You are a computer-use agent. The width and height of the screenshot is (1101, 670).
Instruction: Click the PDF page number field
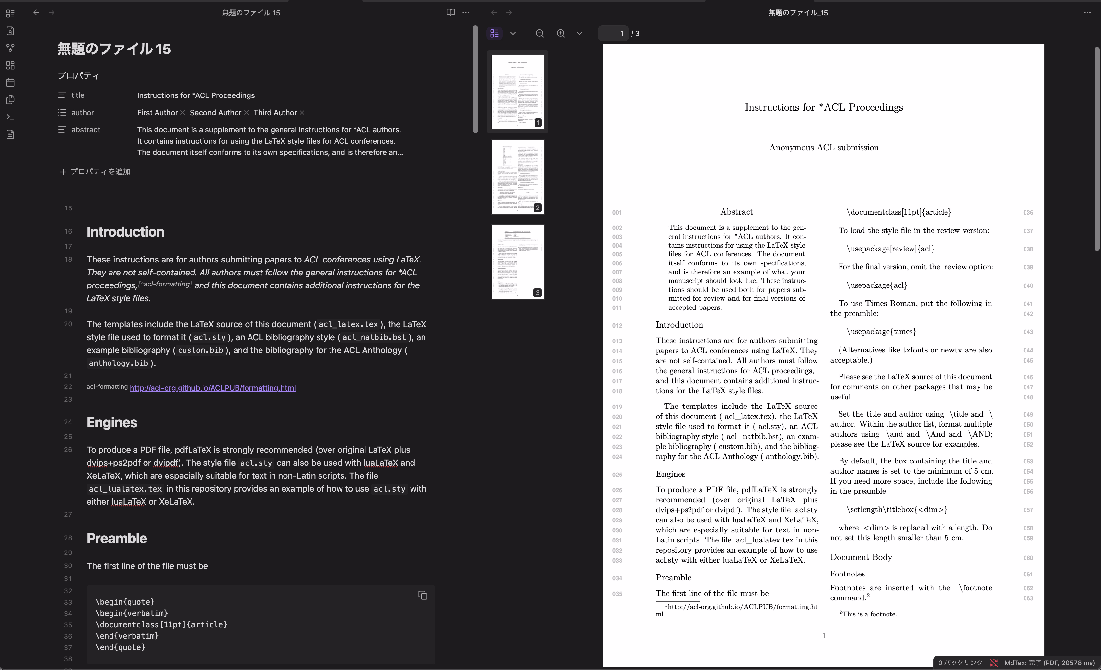click(x=613, y=33)
